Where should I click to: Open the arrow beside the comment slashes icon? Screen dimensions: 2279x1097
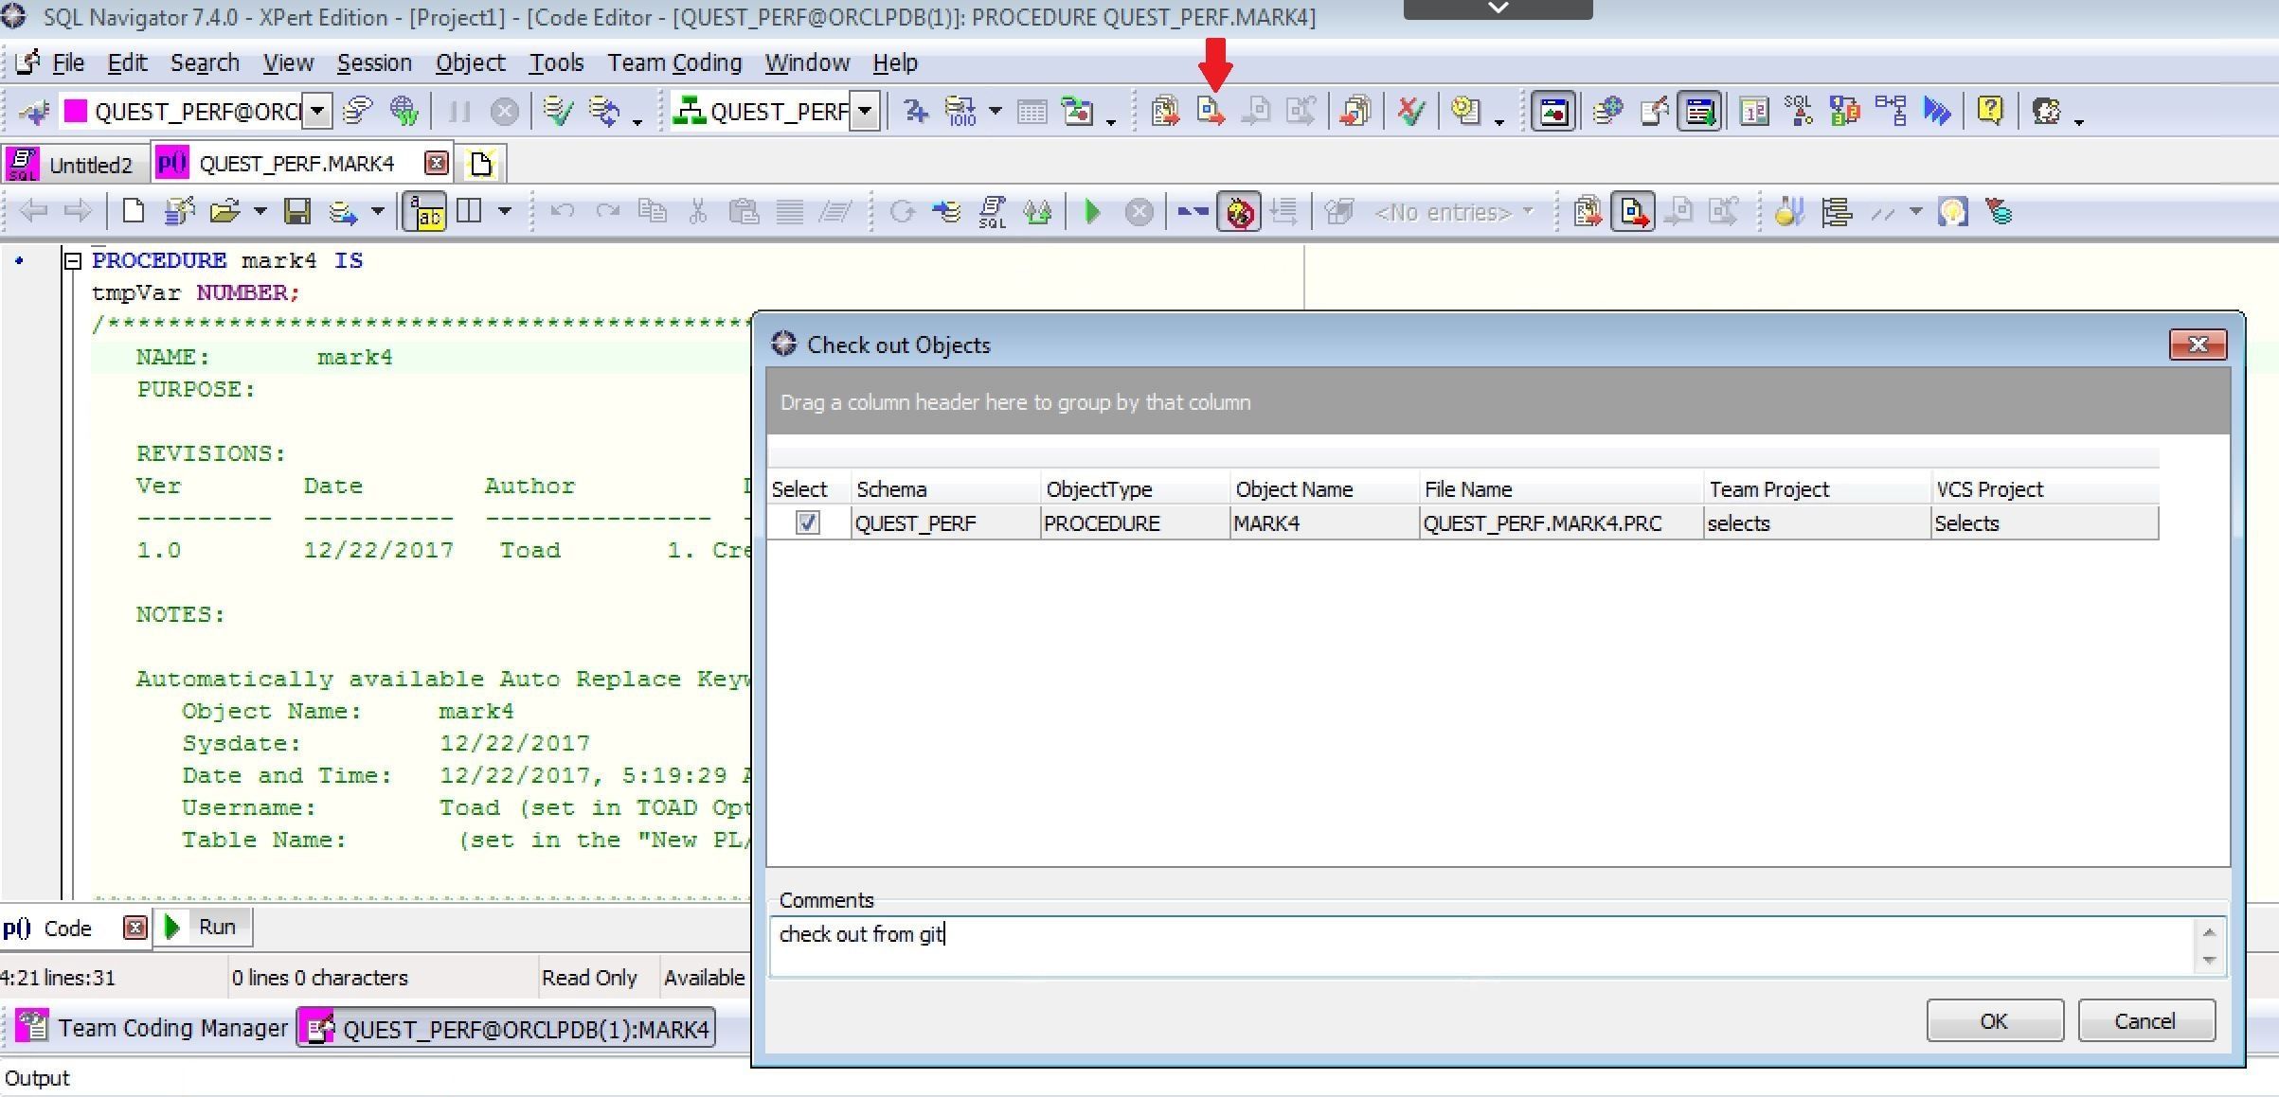1915,211
